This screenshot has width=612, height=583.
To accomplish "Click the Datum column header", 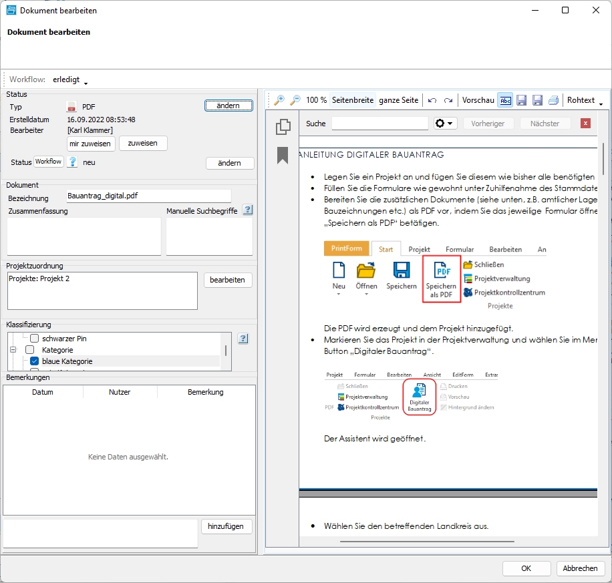I will tap(43, 392).
